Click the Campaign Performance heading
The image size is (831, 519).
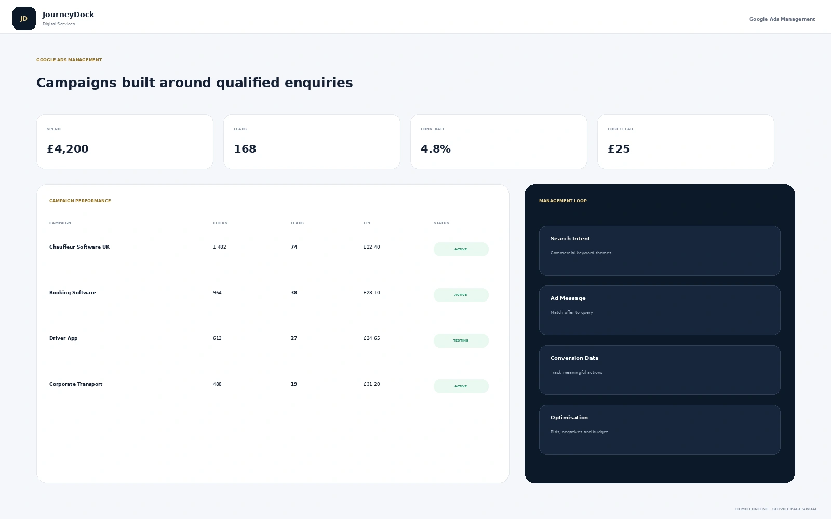[x=80, y=201]
